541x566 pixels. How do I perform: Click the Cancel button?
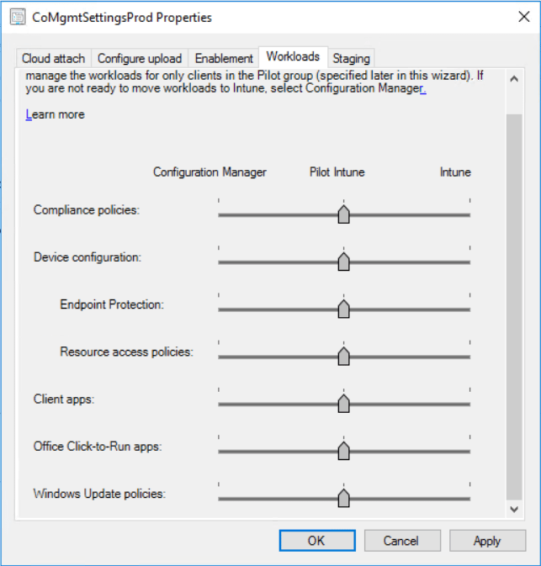pos(400,541)
